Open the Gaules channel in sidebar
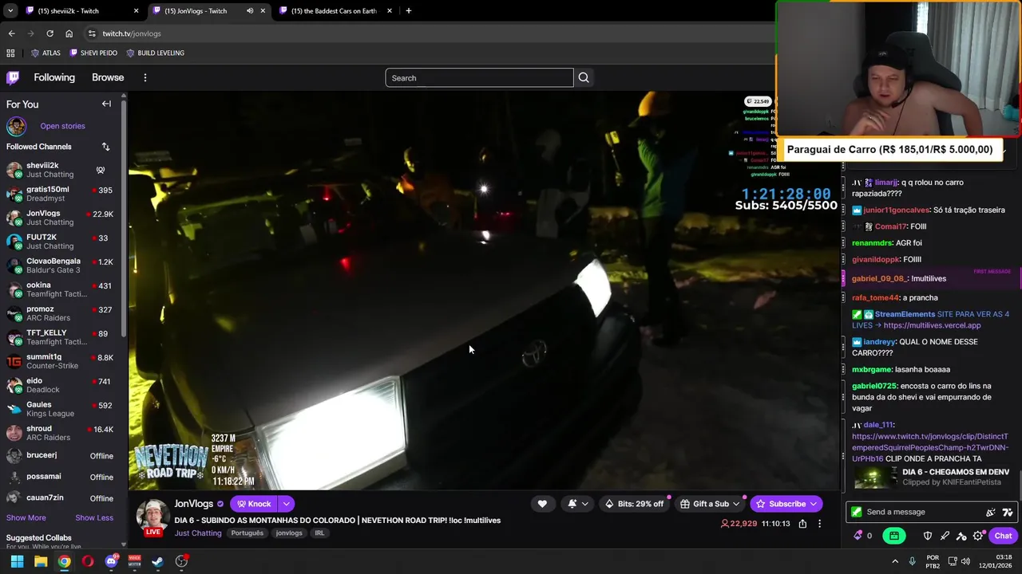 pyautogui.click(x=61, y=409)
